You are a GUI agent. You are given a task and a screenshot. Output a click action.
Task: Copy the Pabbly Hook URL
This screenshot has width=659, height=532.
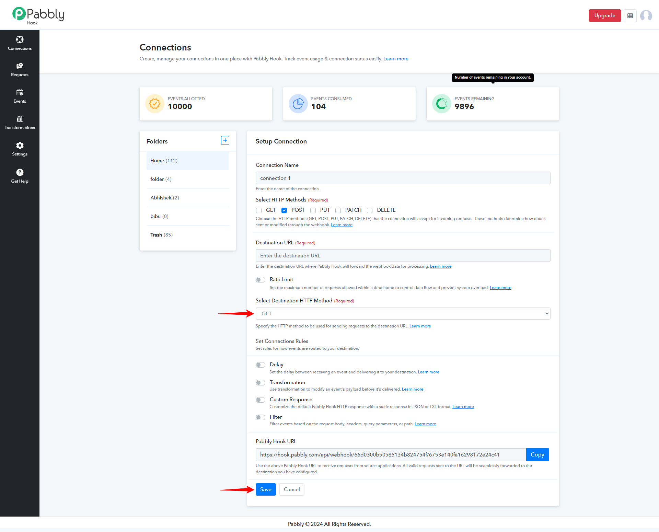tap(537, 455)
